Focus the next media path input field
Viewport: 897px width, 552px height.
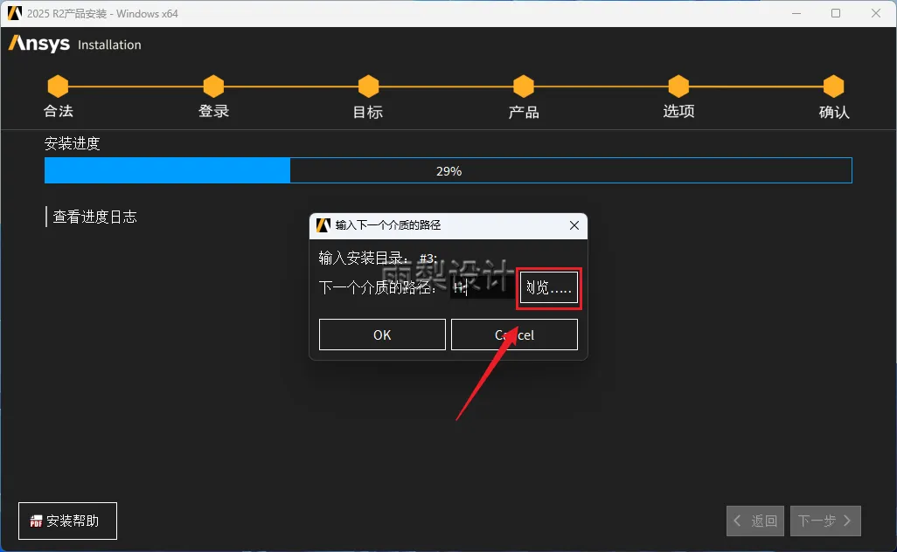(x=483, y=287)
